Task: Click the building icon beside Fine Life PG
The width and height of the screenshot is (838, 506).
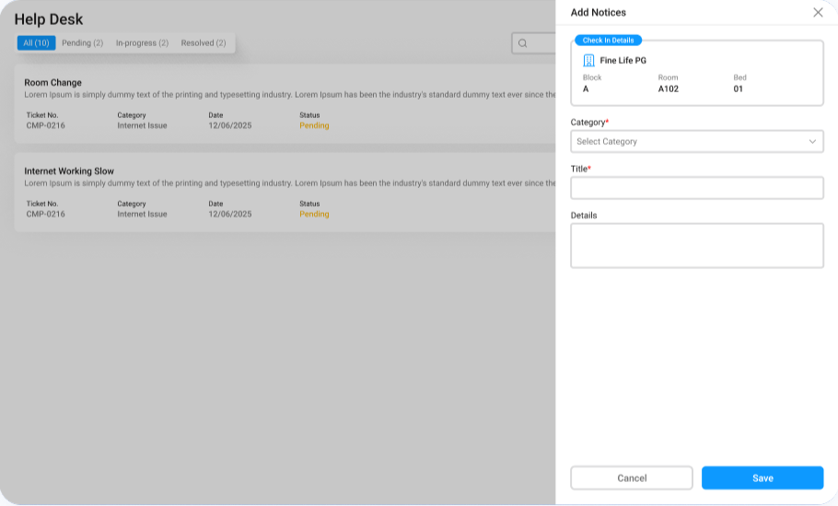Action: [588, 60]
